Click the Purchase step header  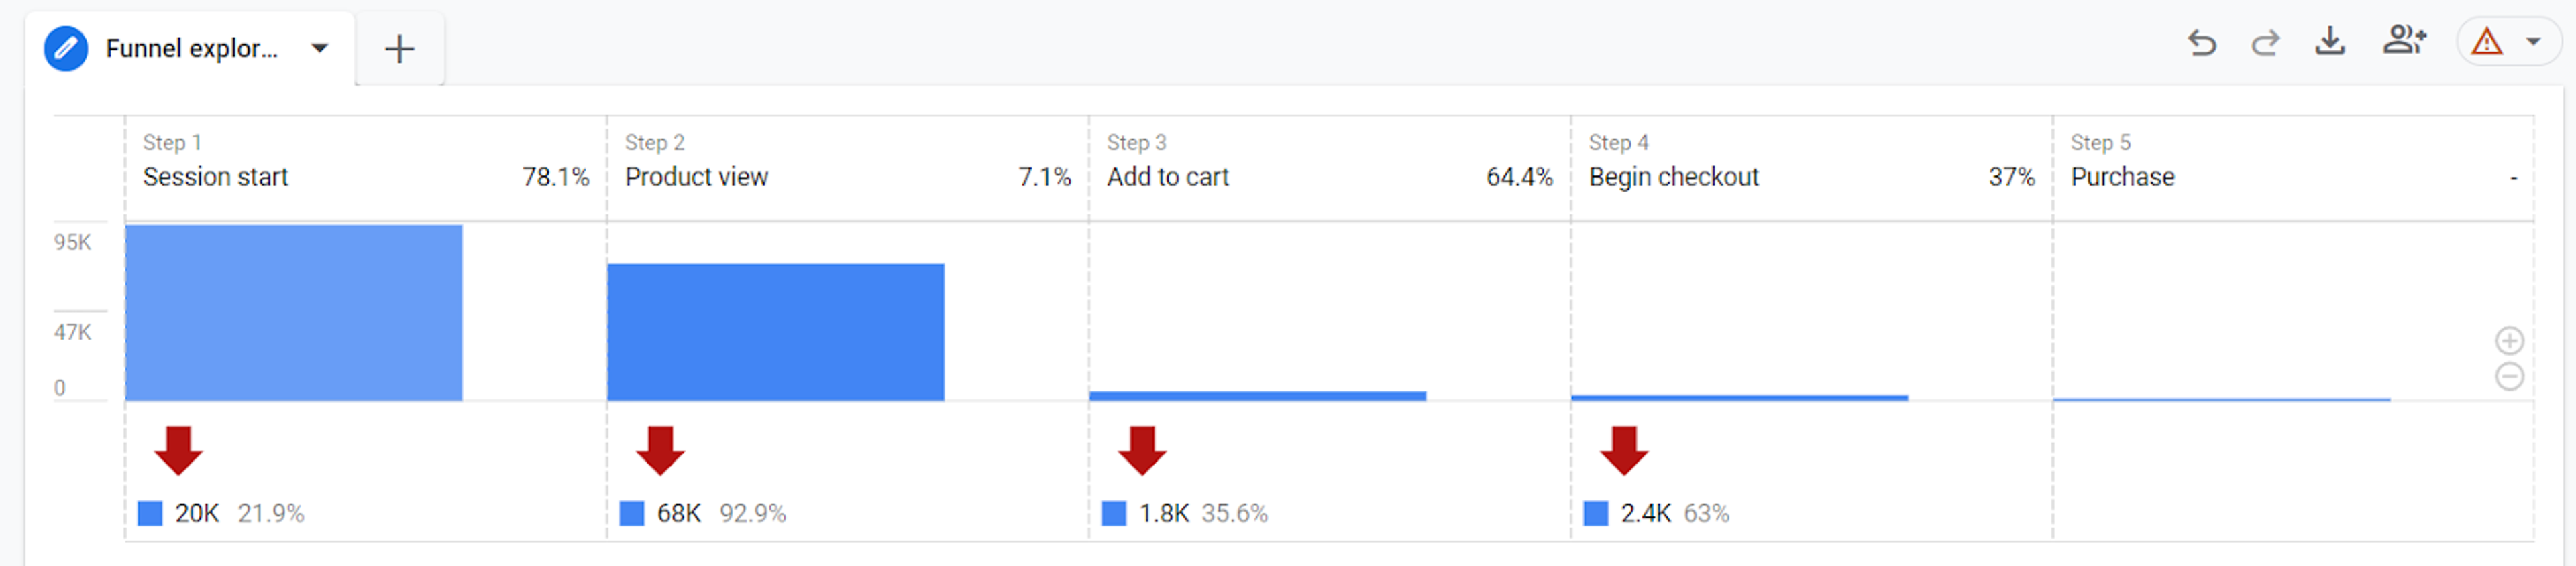[2293, 161]
